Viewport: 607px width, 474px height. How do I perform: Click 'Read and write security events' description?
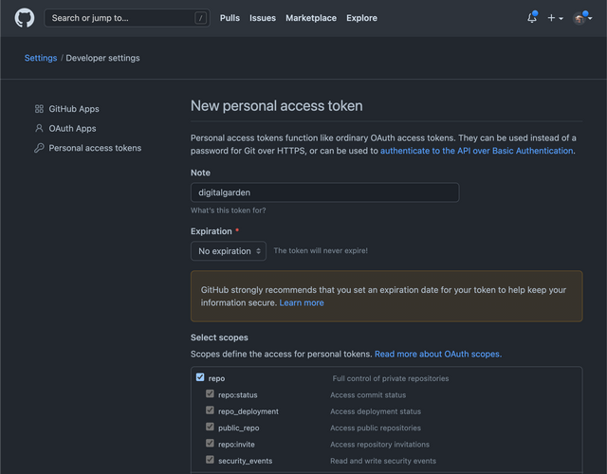(x=383, y=461)
